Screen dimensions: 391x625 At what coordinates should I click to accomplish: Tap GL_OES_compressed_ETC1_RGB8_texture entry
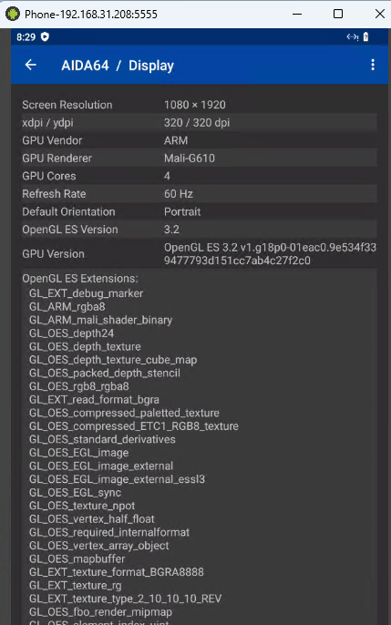click(134, 426)
